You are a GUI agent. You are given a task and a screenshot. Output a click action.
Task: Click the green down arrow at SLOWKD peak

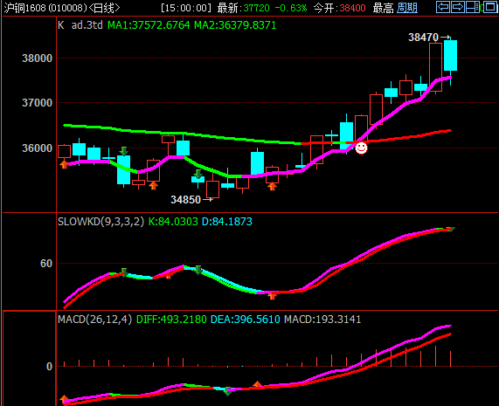198,270
